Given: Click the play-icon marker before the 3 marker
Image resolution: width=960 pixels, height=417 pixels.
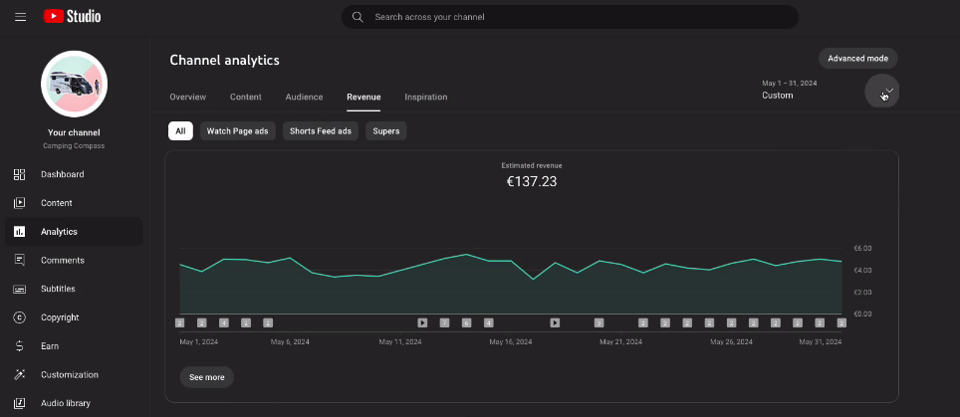Looking at the screenshot, I should (x=555, y=322).
